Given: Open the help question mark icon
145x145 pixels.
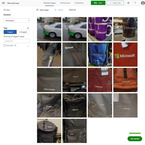Looking at the screenshot, I should point(135,3).
